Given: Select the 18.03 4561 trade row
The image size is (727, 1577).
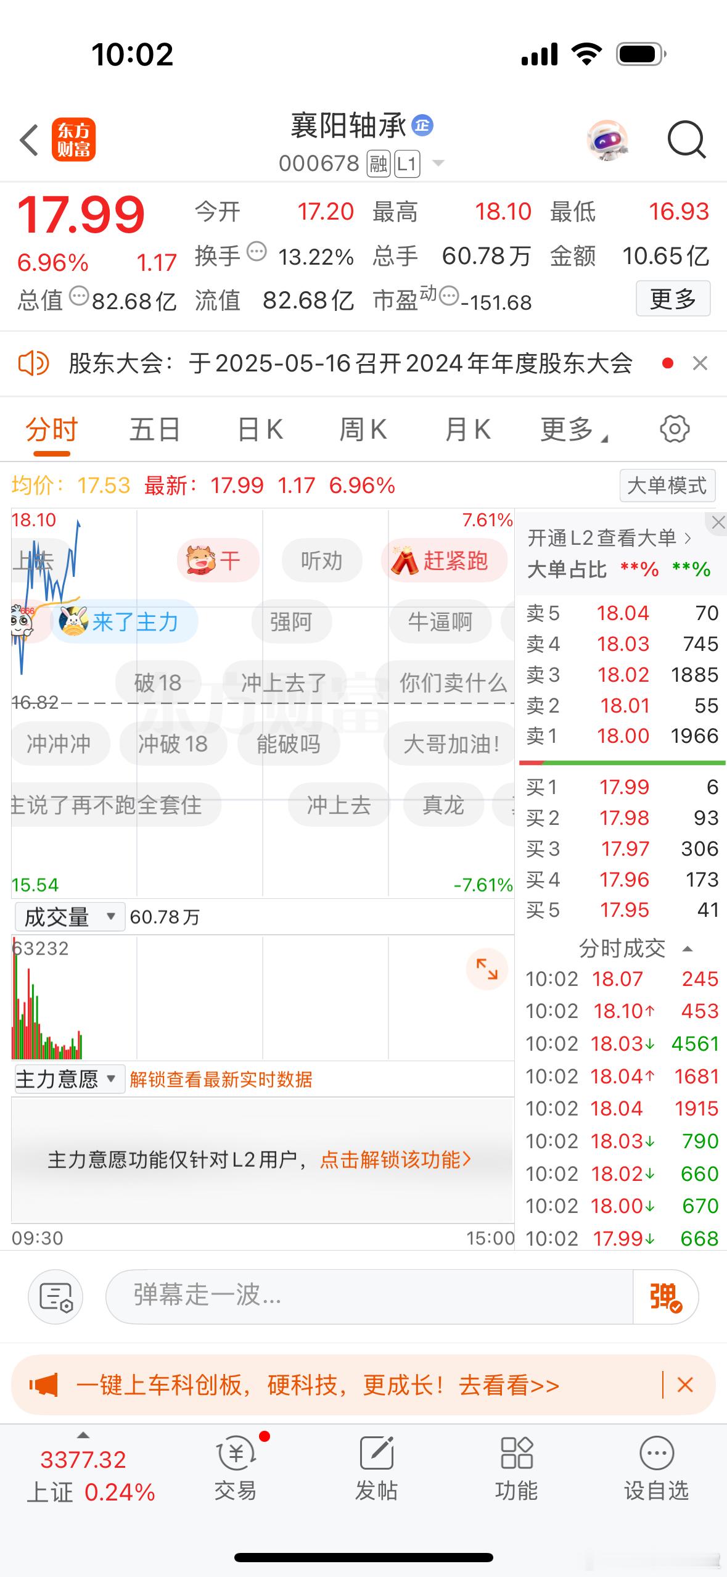Looking at the screenshot, I should click(622, 1043).
